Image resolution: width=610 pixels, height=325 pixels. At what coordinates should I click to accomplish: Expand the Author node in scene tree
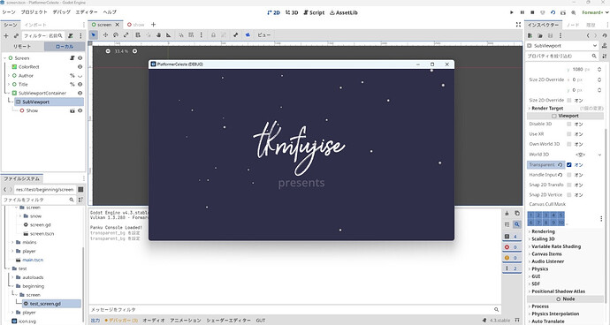(x=9, y=76)
